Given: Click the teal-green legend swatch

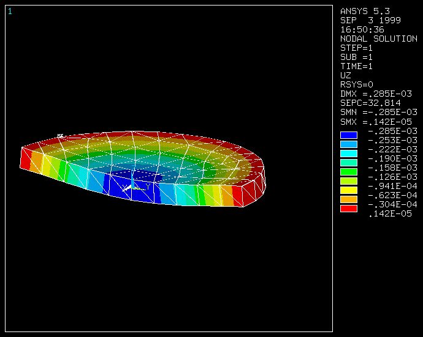Looking at the screenshot, I should [349, 163].
